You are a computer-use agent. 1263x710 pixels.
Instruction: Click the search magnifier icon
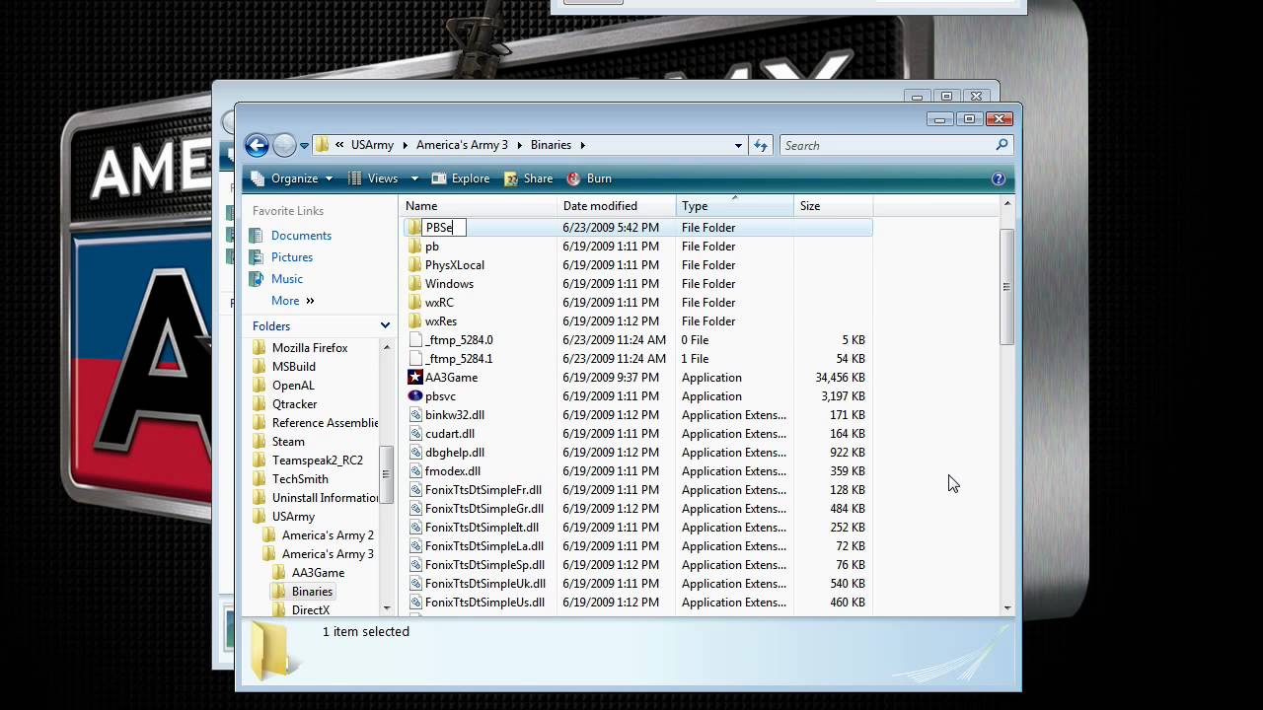[x=1002, y=145]
